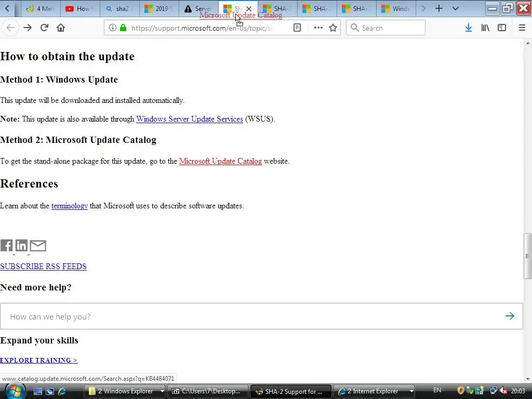The height and width of the screenshot is (399, 532).
Task: Reload the current page
Action: pyautogui.click(x=44, y=28)
